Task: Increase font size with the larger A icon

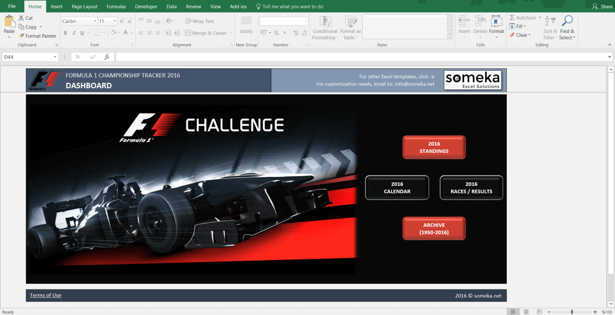Action: point(122,21)
